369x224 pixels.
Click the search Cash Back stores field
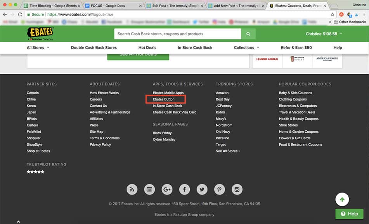coord(178,34)
